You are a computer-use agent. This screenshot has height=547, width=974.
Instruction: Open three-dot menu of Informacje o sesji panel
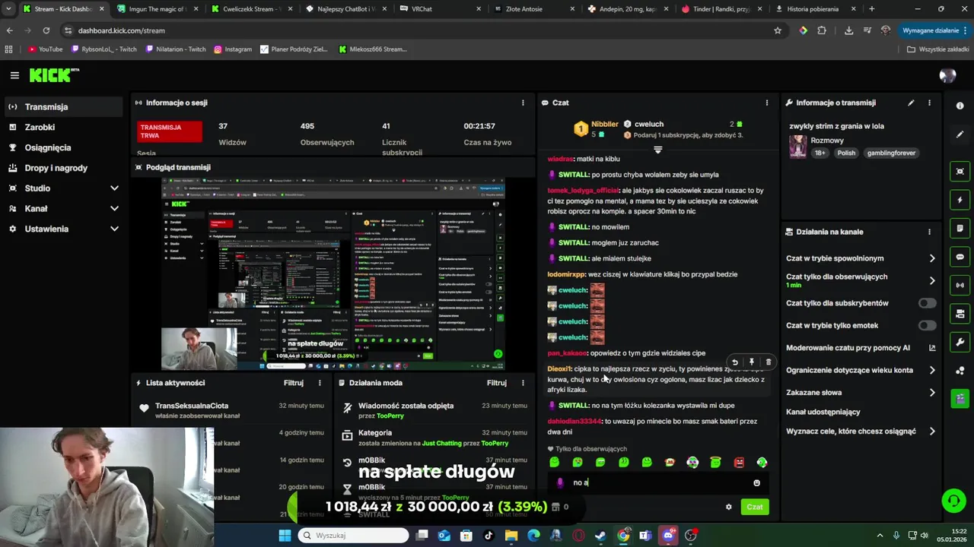[x=523, y=103]
